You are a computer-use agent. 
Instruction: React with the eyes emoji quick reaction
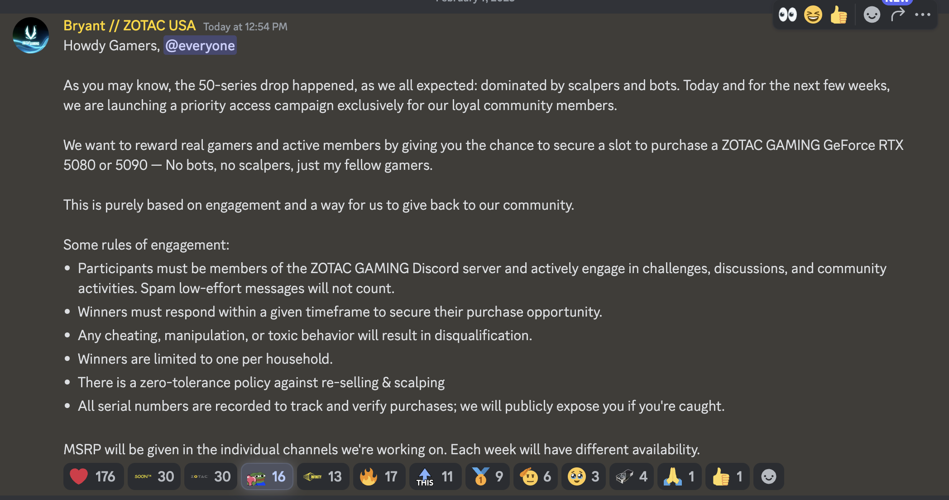787,15
